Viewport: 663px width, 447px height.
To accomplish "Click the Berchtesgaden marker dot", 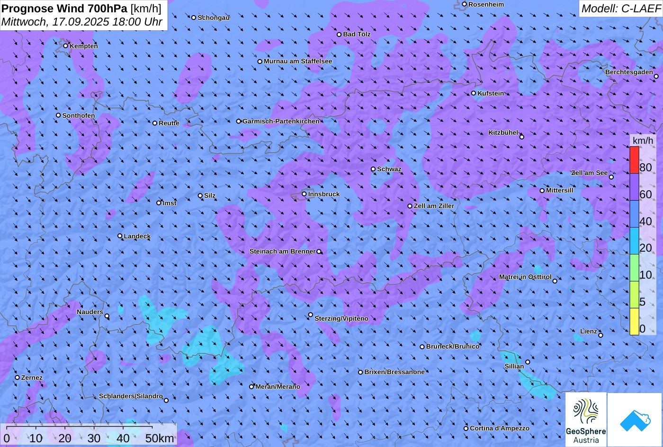I will pyautogui.click(x=656, y=76).
